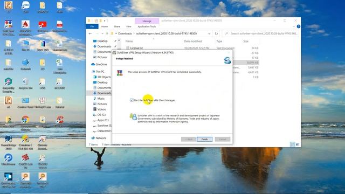Select Desktop under This PC
Screen dimensions: 345x194
(x=102, y=82)
